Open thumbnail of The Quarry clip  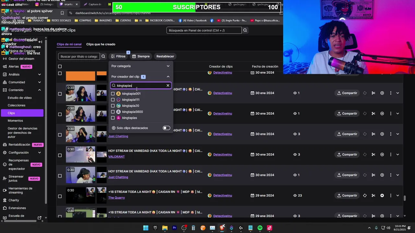(x=80, y=195)
